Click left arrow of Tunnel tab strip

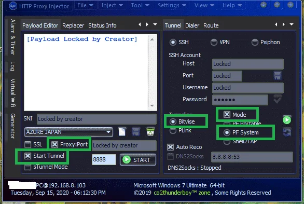[x=277, y=24]
